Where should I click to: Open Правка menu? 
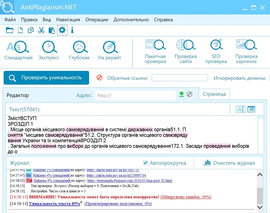[x=29, y=20]
